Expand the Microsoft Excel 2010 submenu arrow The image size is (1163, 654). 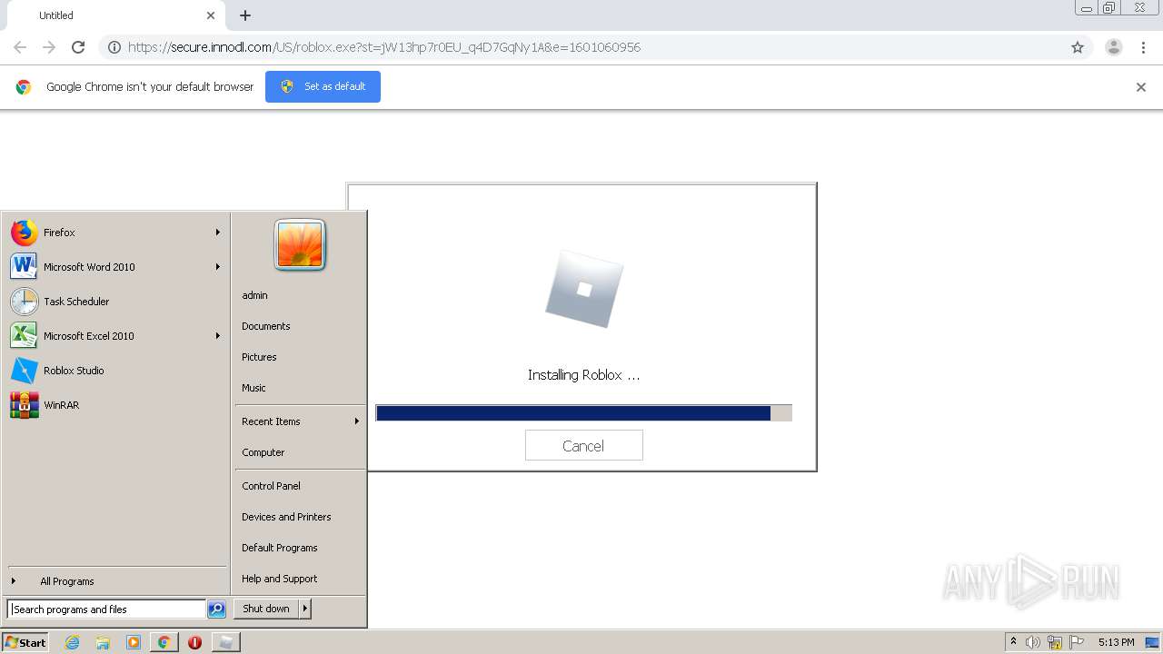point(218,336)
